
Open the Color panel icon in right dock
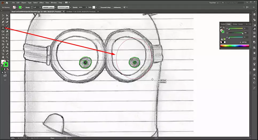254,29
